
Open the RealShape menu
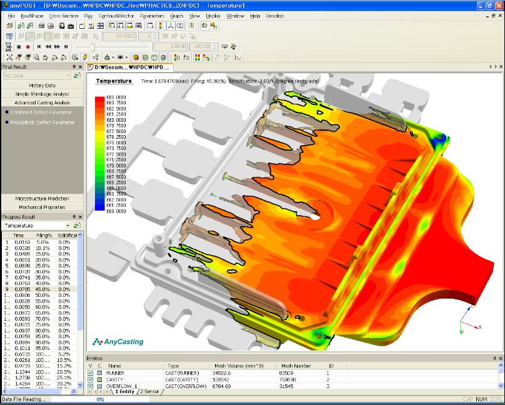pos(32,16)
